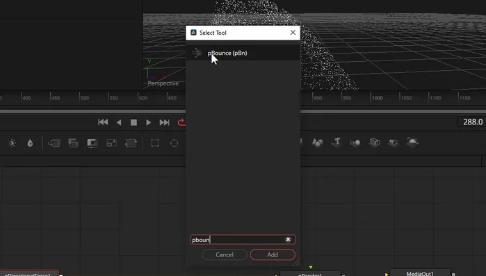
Task: Add a Blur node from toolbar
Action: click(30, 143)
